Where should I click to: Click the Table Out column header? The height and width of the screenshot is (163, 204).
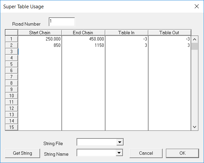click(x=170, y=33)
